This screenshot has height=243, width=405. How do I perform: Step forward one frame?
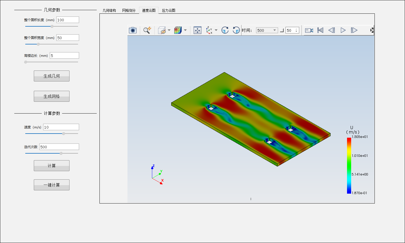[354, 30]
